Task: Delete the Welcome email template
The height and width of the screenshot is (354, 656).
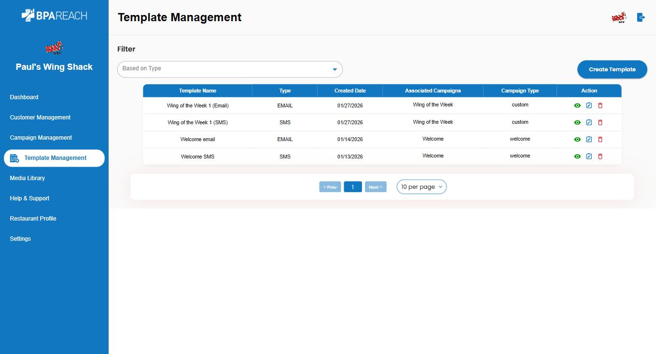Action: pyautogui.click(x=600, y=139)
